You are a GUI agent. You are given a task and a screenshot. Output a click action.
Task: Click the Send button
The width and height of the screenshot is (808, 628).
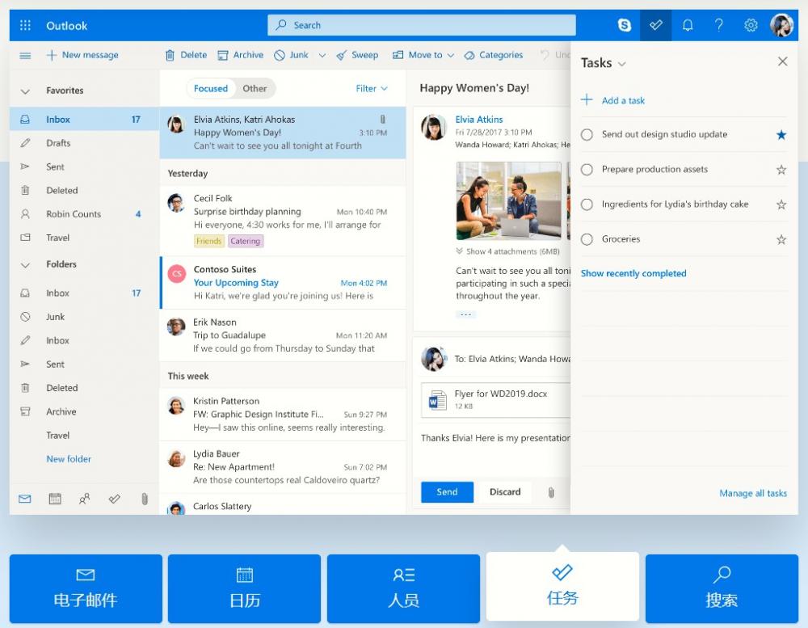tap(447, 492)
